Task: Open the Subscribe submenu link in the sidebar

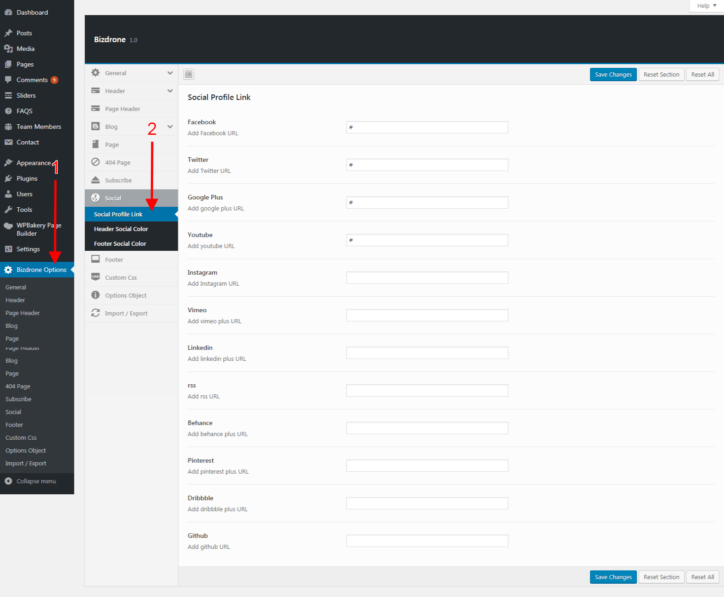Action: pos(18,399)
